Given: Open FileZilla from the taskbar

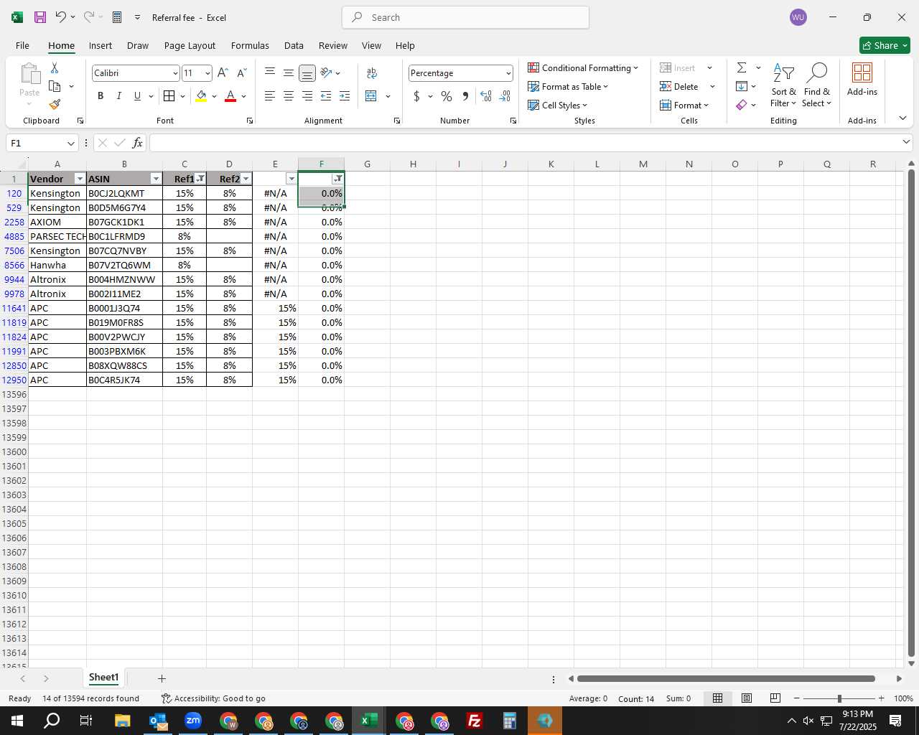Looking at the screenshot, I should pyautogui.click(x=474, y=721).
